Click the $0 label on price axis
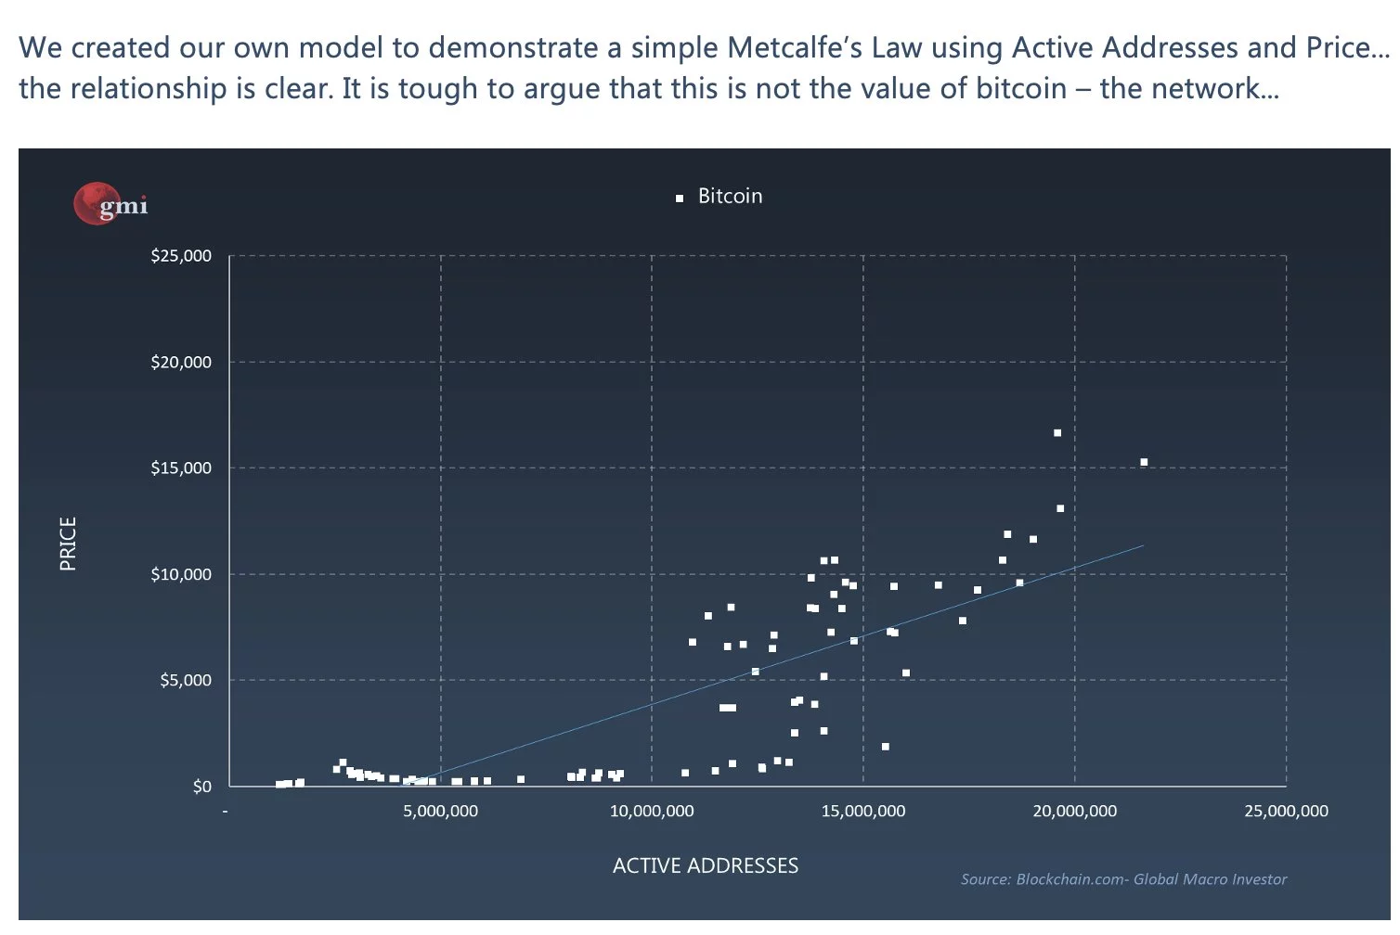This screenshot has width=1400, height=935. coord(201,787)
